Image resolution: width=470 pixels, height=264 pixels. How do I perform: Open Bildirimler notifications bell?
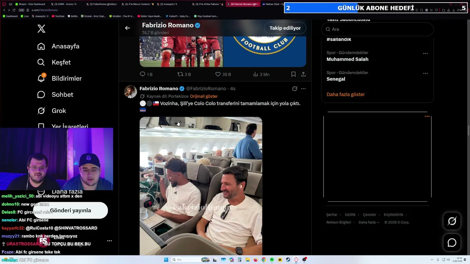pos(59,78)
